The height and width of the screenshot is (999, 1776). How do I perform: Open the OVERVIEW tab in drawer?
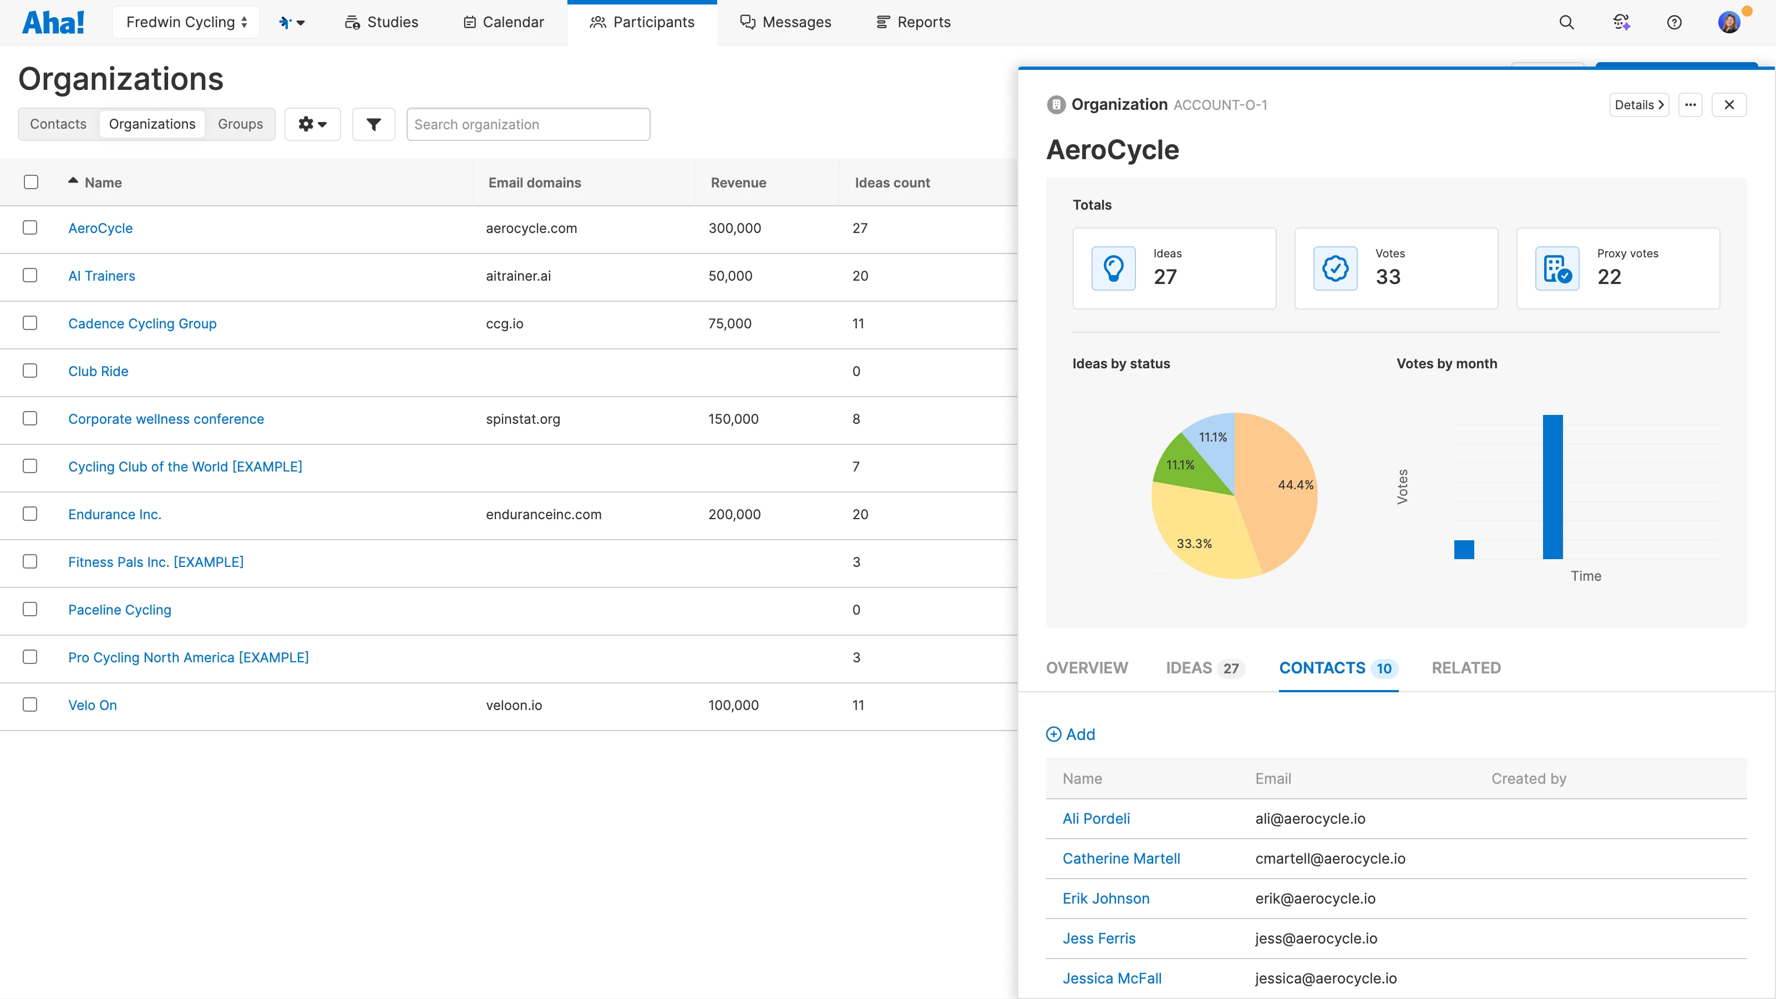pyautogui.click(x=1087, y=668)
